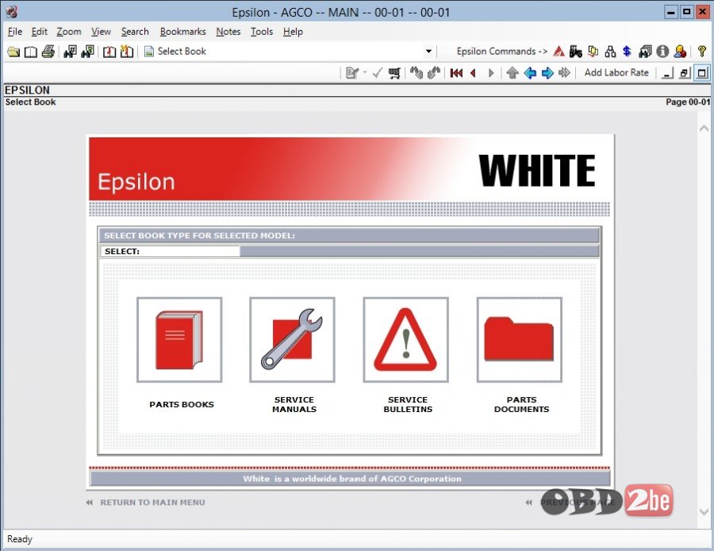Open the Select Book dropdown arrow
Image resolution: width=714 pixels, height=551 pixels.
pyautogui.click(x=428, y=52)
